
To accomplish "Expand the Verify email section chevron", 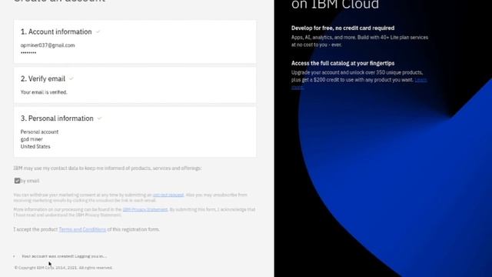I will pos(71,78).
